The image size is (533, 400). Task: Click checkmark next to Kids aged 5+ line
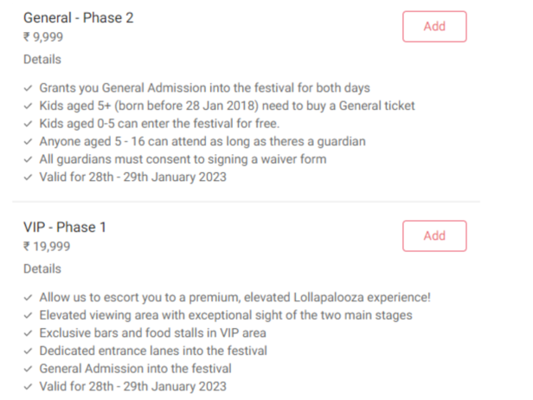coord(29,106)
